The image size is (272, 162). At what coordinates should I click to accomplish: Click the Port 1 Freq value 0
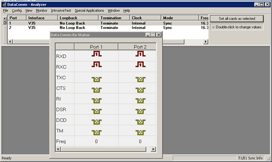(x=96, y=142)
